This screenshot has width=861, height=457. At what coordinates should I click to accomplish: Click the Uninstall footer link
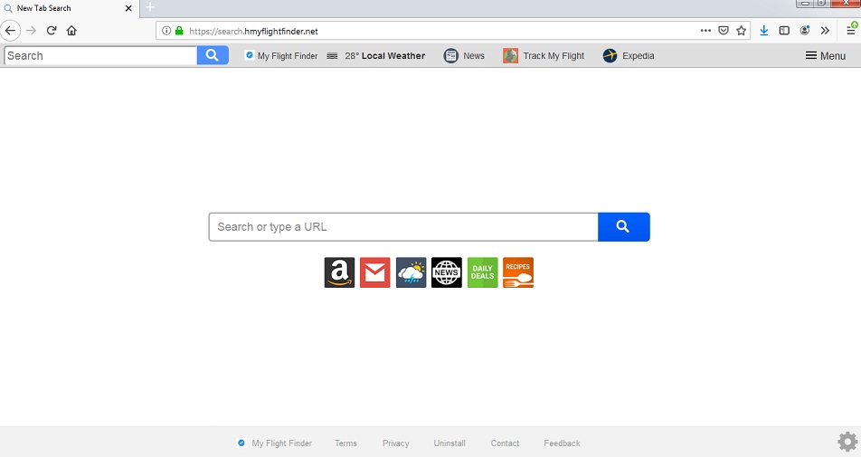[449, 443]
